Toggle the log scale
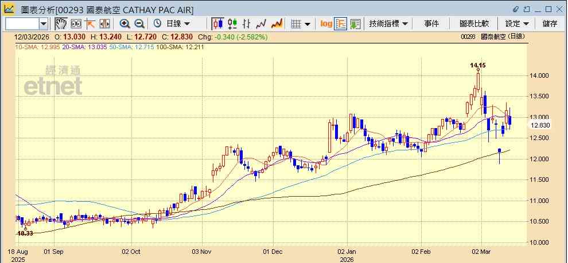The height and width of the screenshot is (263, 568). point(326,24)
